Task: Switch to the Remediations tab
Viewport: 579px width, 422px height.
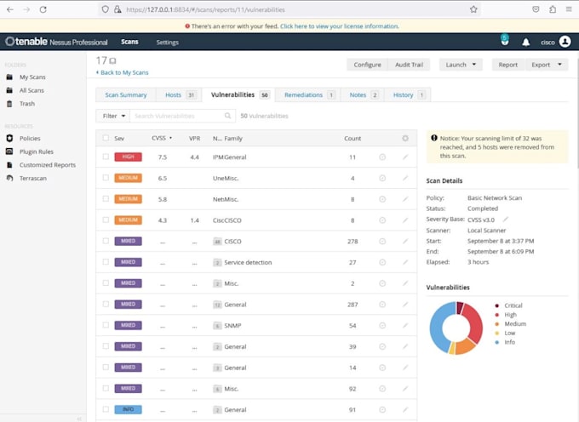Action: coord(308,94)
